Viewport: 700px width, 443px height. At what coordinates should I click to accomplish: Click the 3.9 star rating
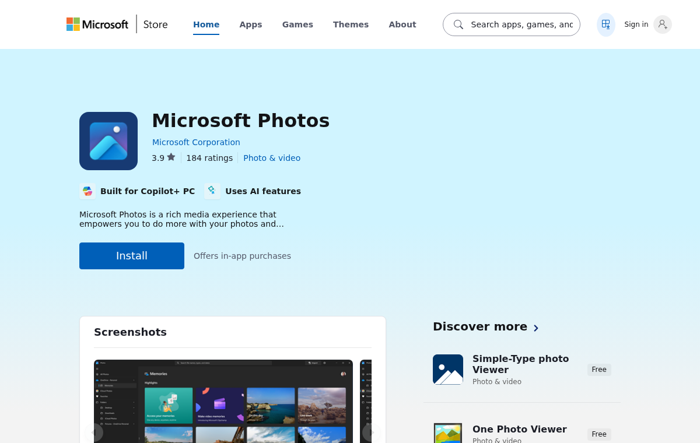163,157
